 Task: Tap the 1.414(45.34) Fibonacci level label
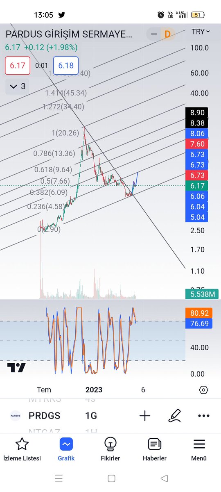point(66,93)
